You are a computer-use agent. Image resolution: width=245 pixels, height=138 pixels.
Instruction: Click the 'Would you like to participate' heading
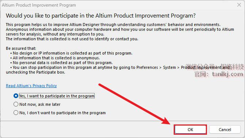click(101, 16)
